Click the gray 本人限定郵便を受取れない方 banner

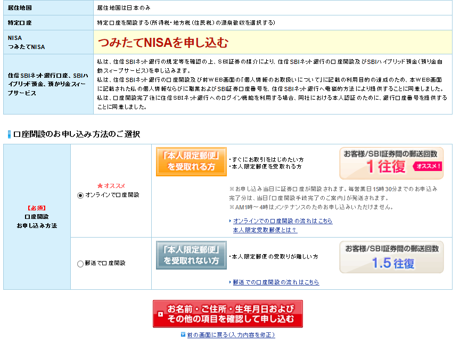pos(191,255)
